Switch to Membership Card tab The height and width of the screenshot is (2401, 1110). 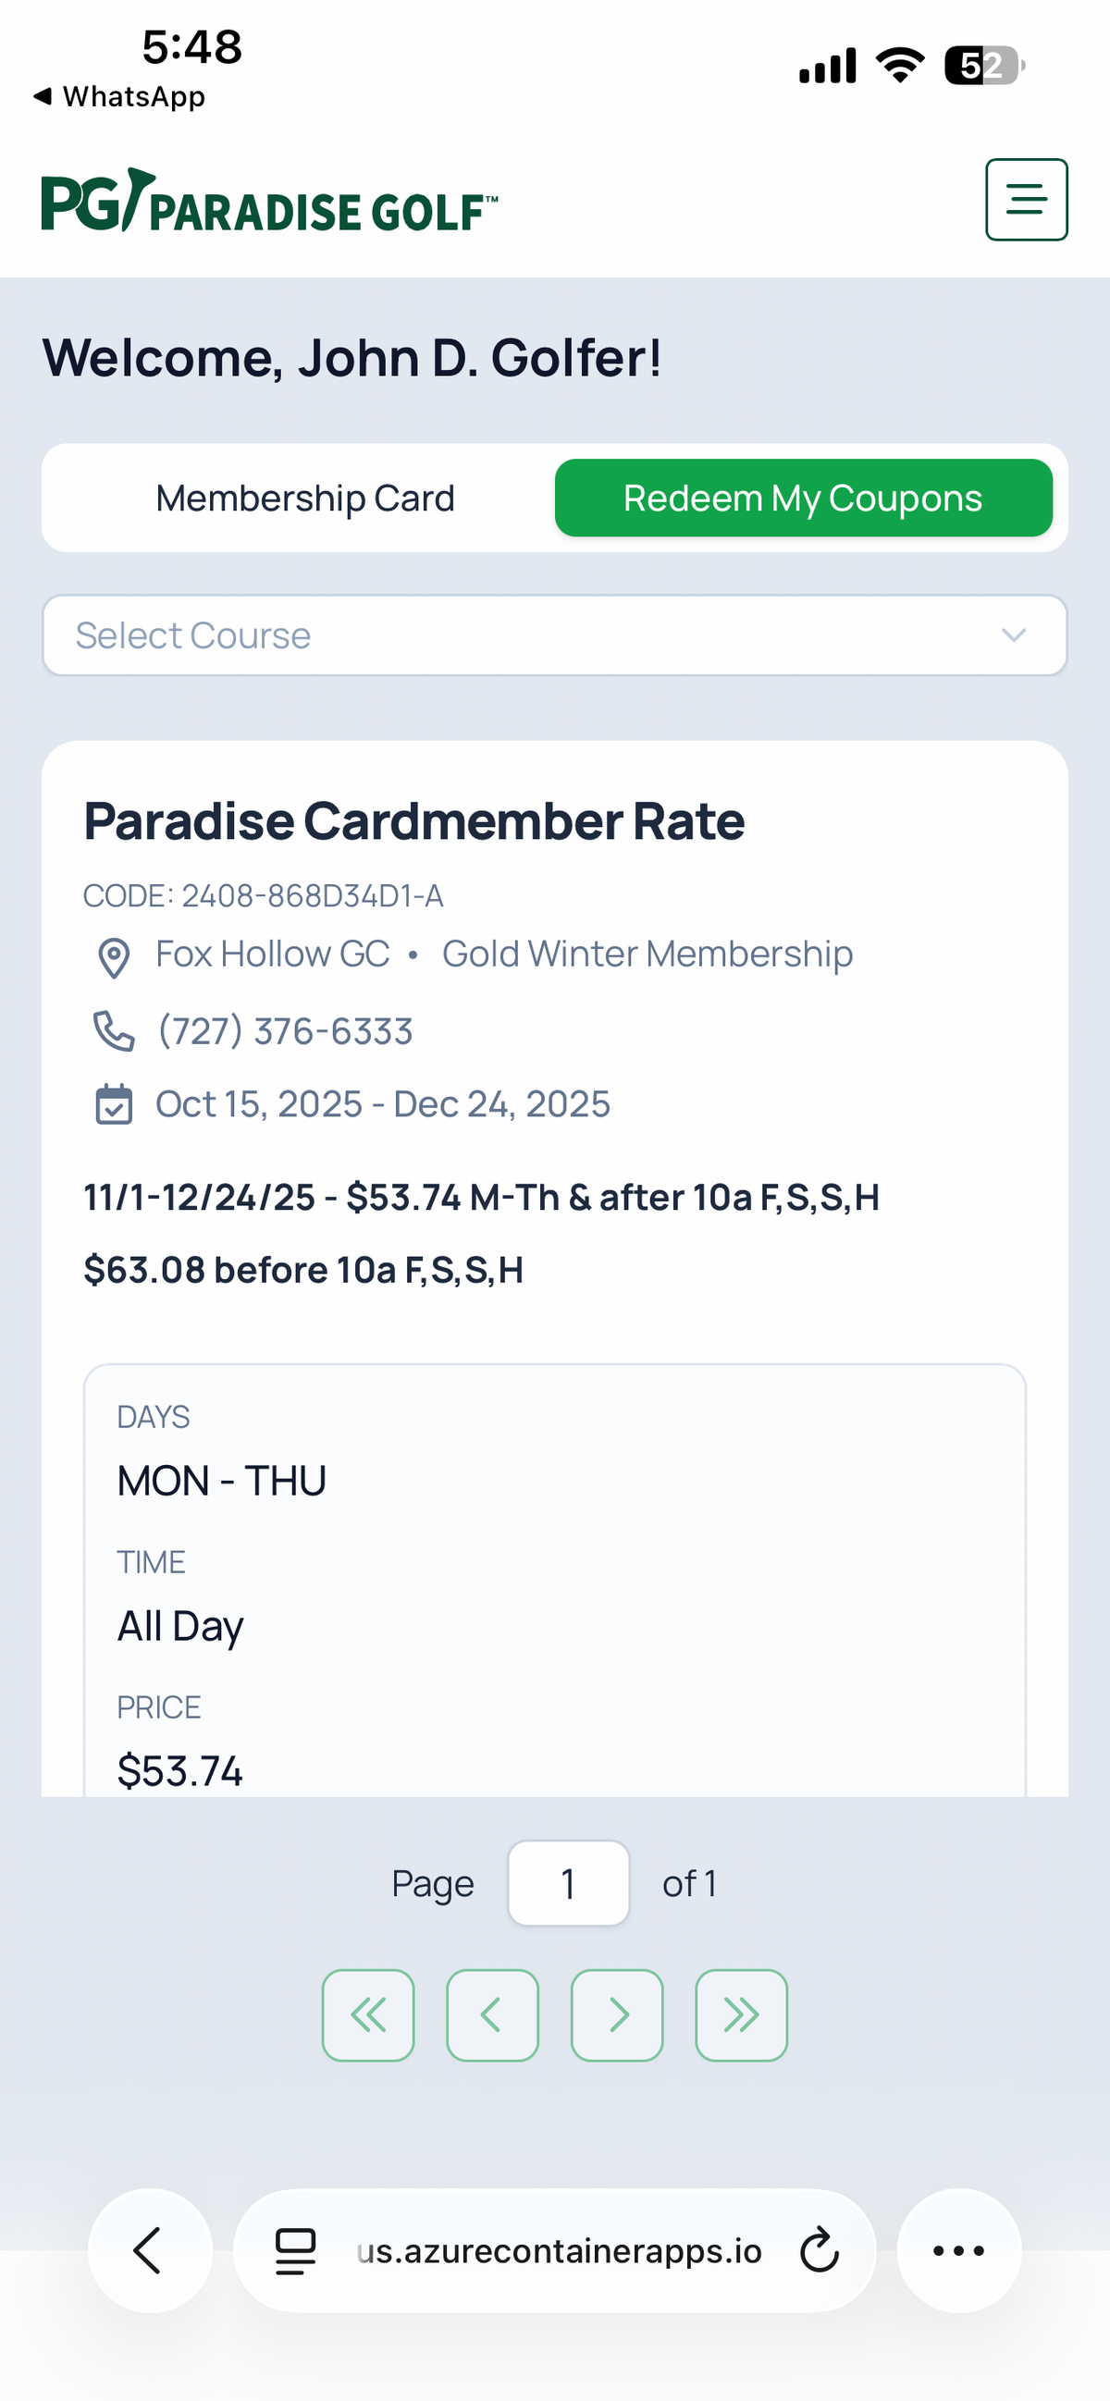(x=304, y=499)
